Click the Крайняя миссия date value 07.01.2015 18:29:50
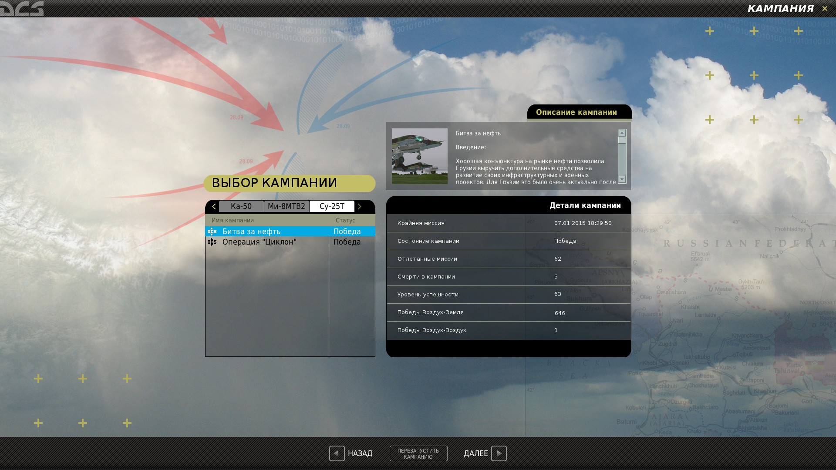Image resolution: width=836 pixels, height=470 pixels. [x=583, y=223]
